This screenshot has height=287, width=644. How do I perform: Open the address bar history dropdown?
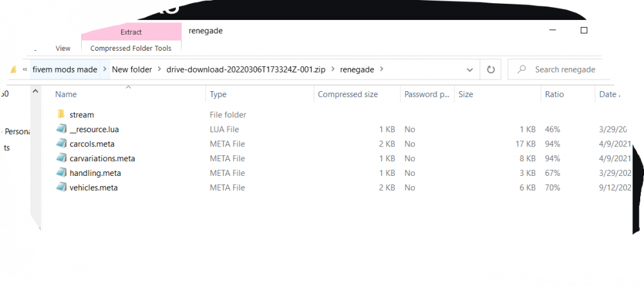[x=468, y=69]
